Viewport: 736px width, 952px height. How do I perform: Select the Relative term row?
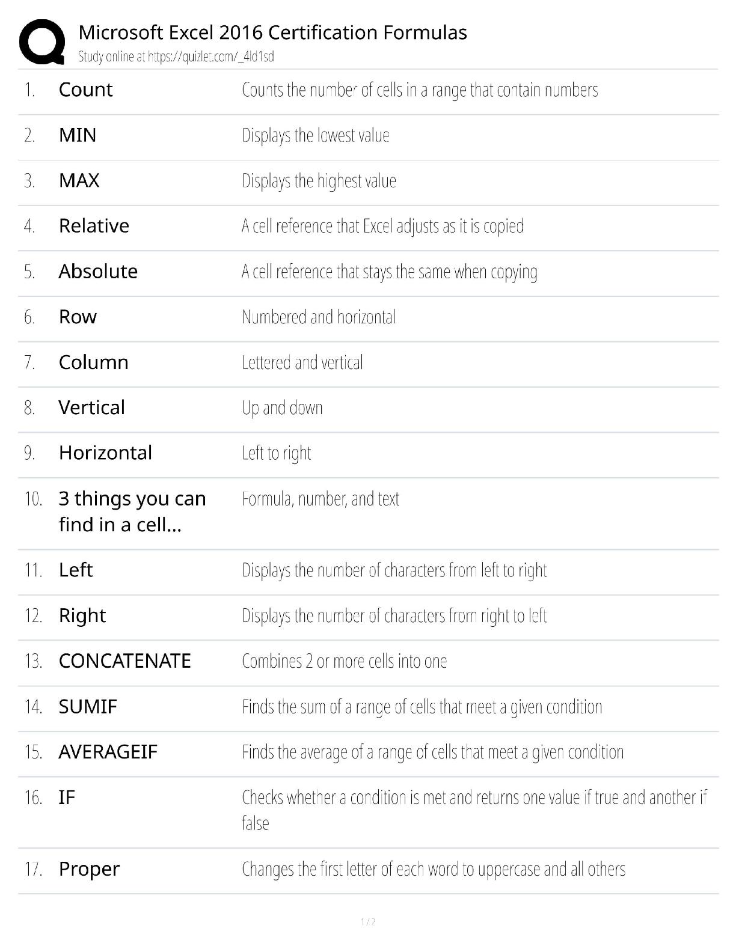click(x=368, y=226)
